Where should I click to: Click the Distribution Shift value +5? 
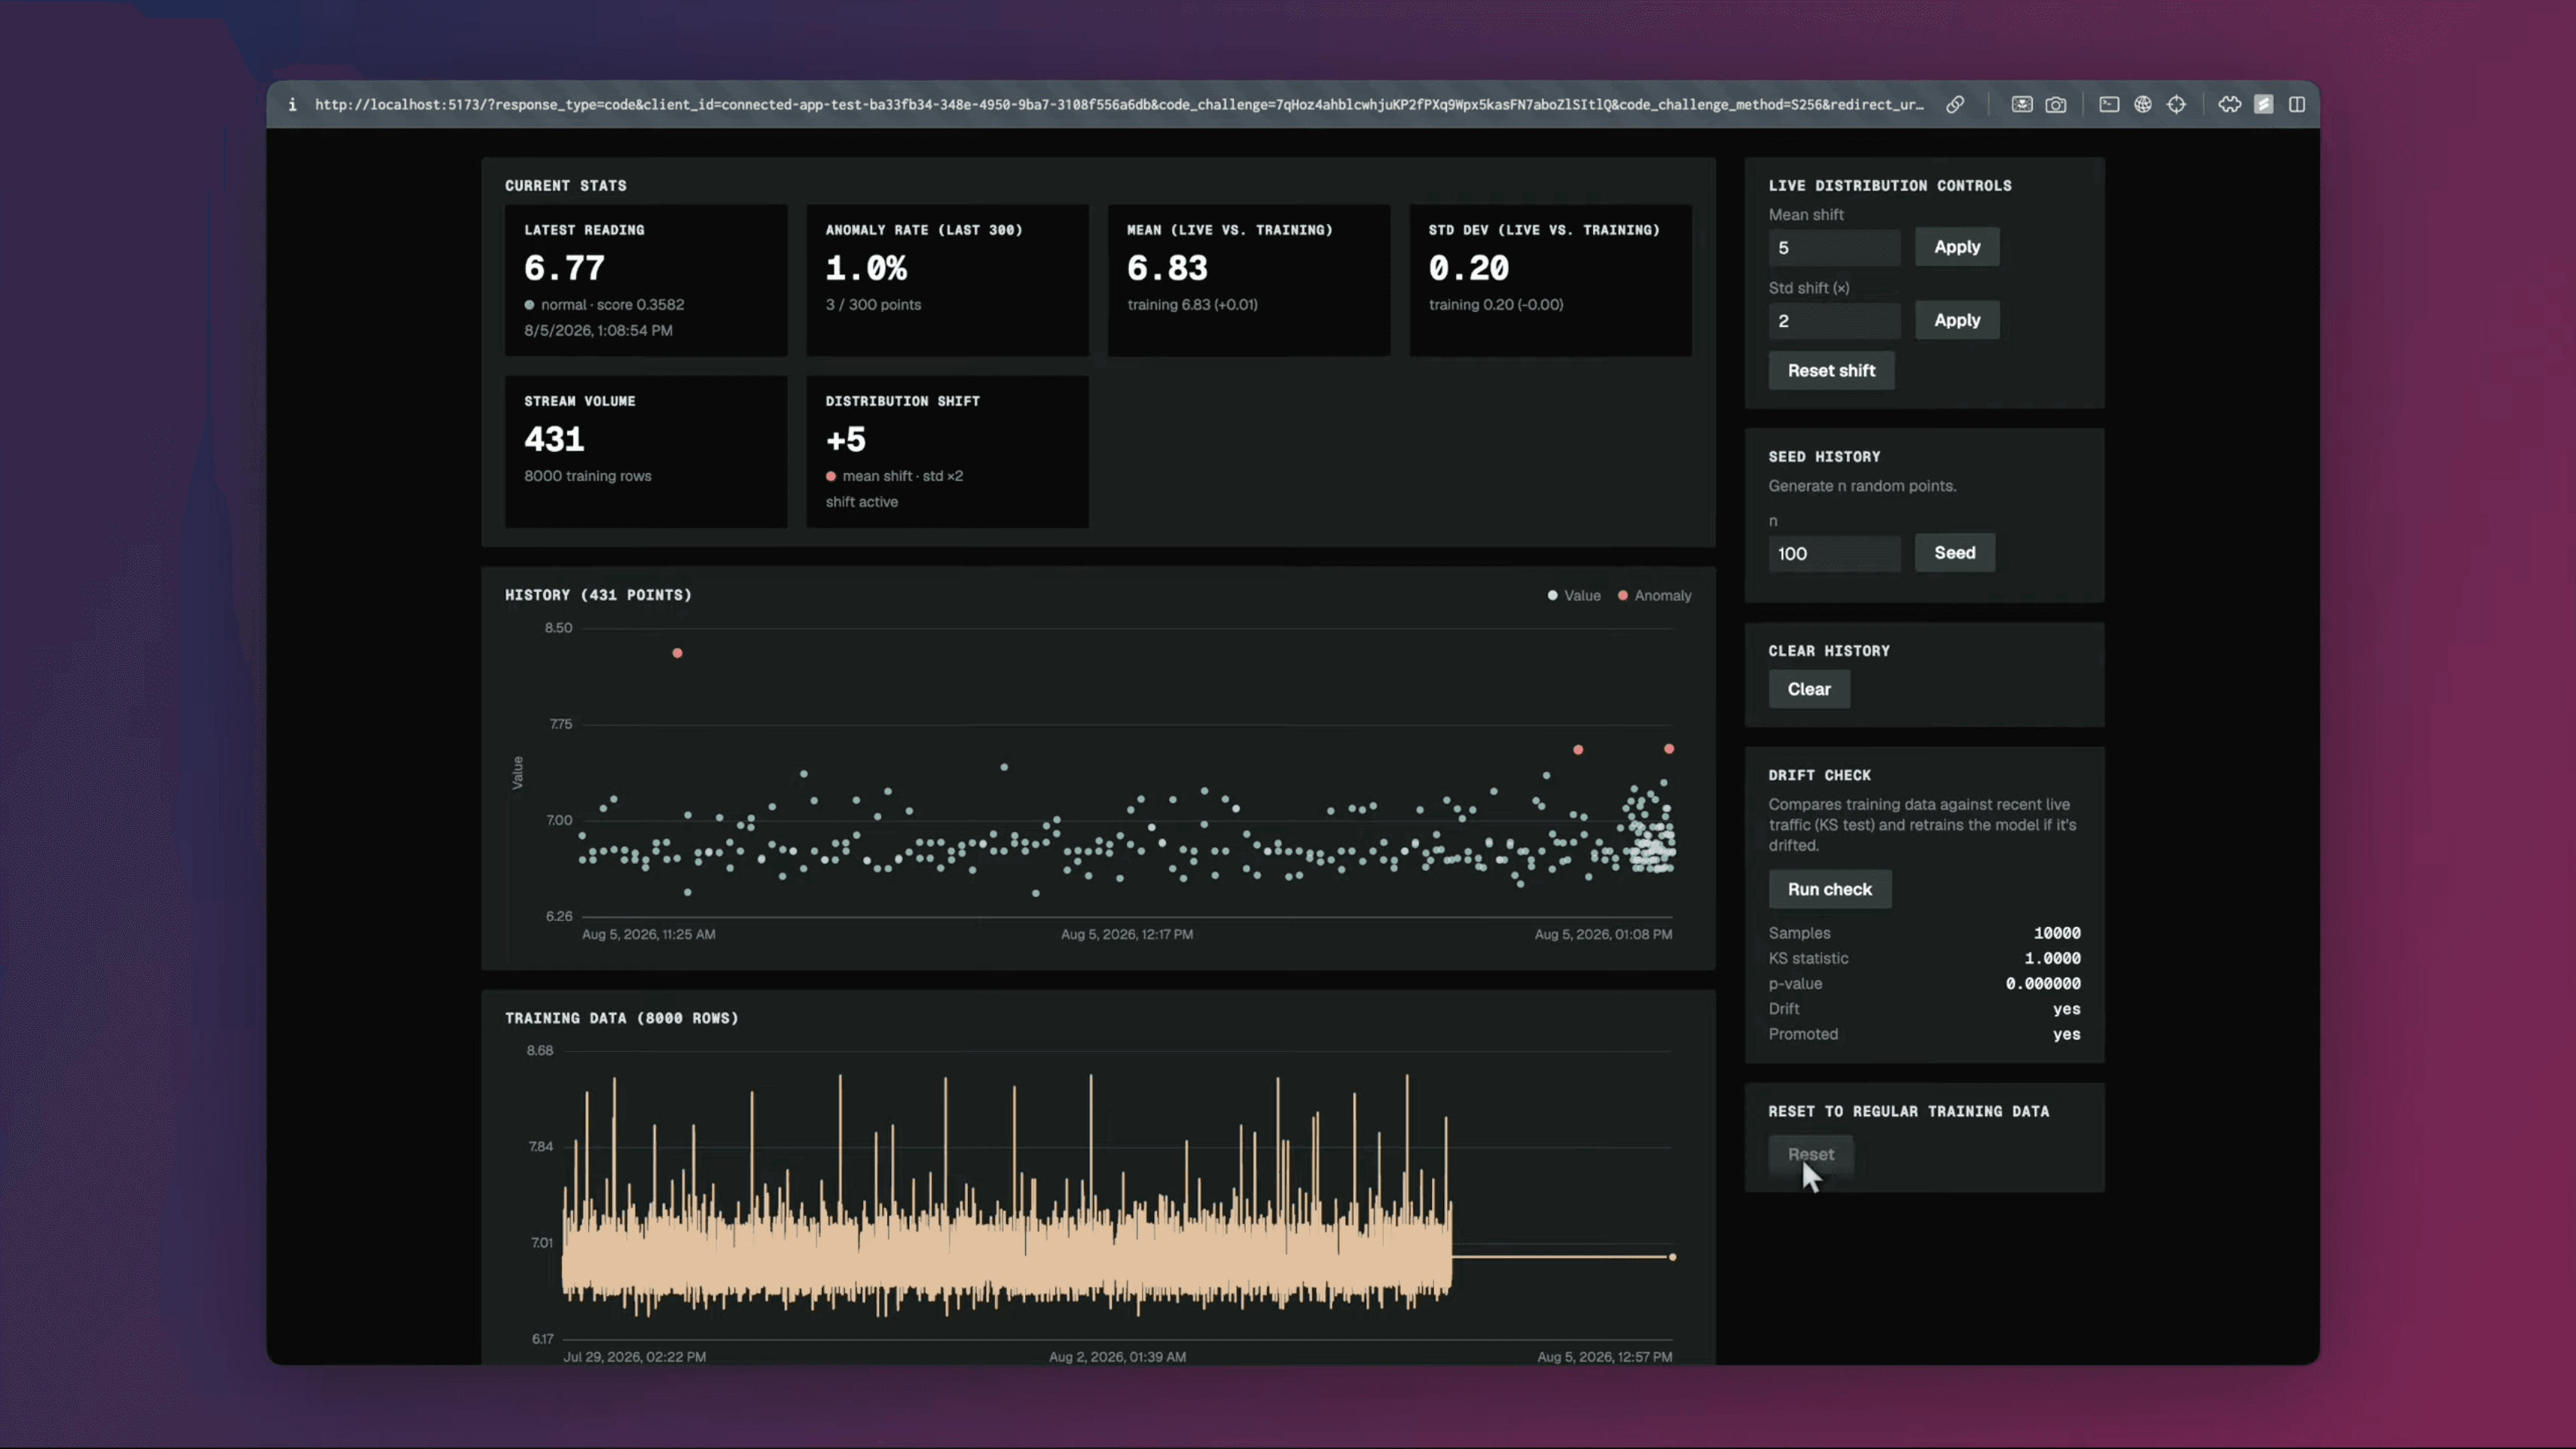pos(846,439)
